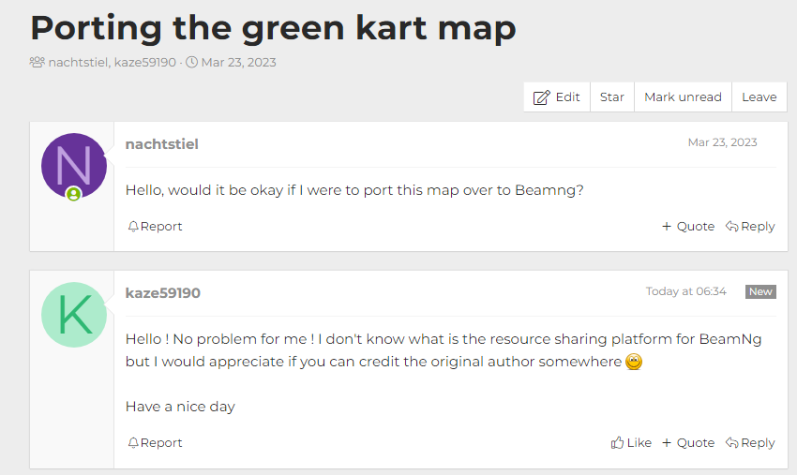Click the participants icon under the title
The height and width of the screenshot is (475, 797).
point(38,63)
